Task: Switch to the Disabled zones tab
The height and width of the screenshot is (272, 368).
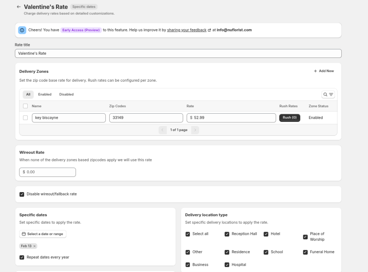Action: pos(66,95)
